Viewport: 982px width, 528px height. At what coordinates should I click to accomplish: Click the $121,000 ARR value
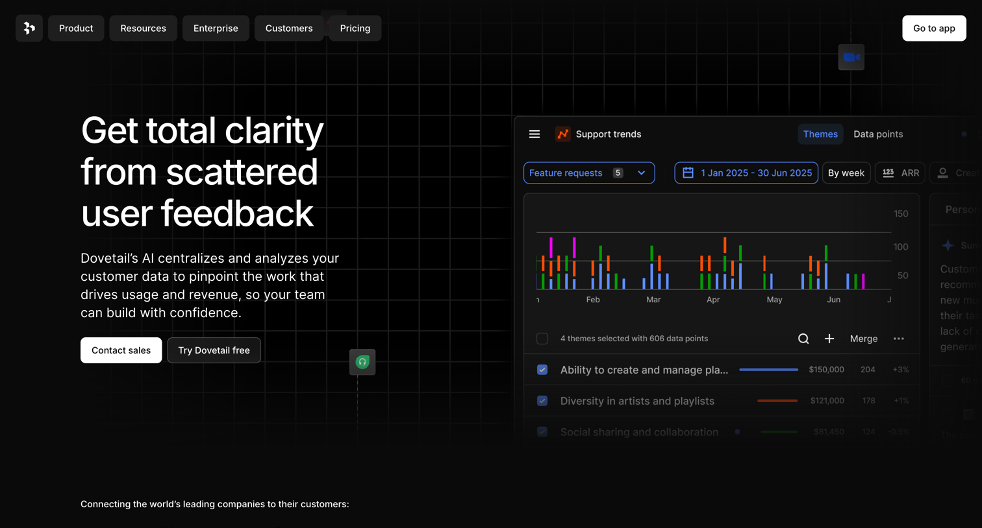[x=827, y=401]
